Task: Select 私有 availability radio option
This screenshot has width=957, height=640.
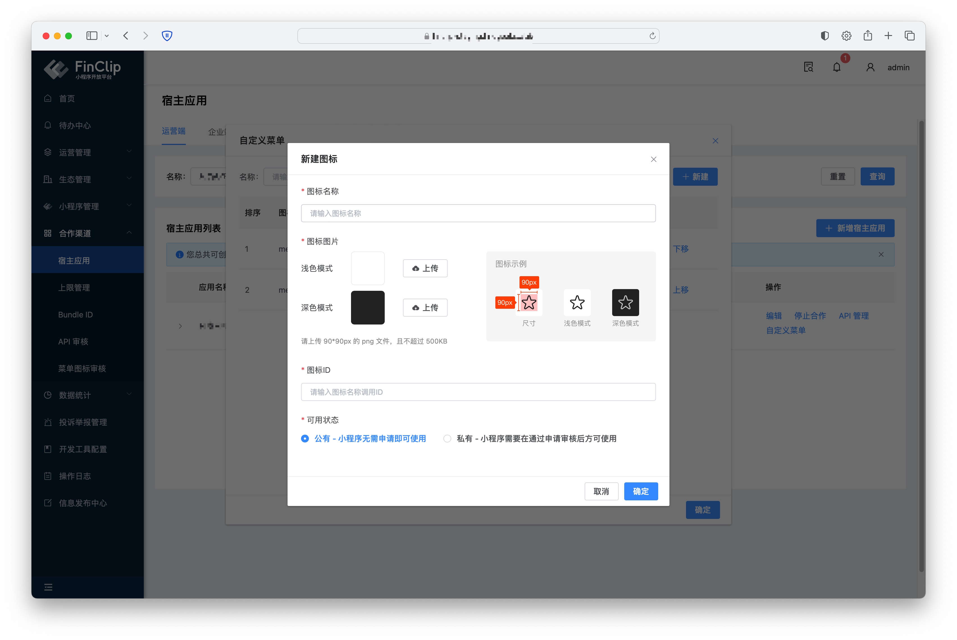Action: tap(448, 438)
